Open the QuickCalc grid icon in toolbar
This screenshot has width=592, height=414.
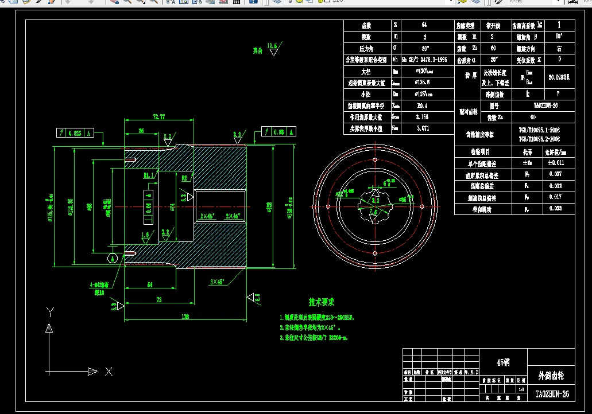(237, 2)
